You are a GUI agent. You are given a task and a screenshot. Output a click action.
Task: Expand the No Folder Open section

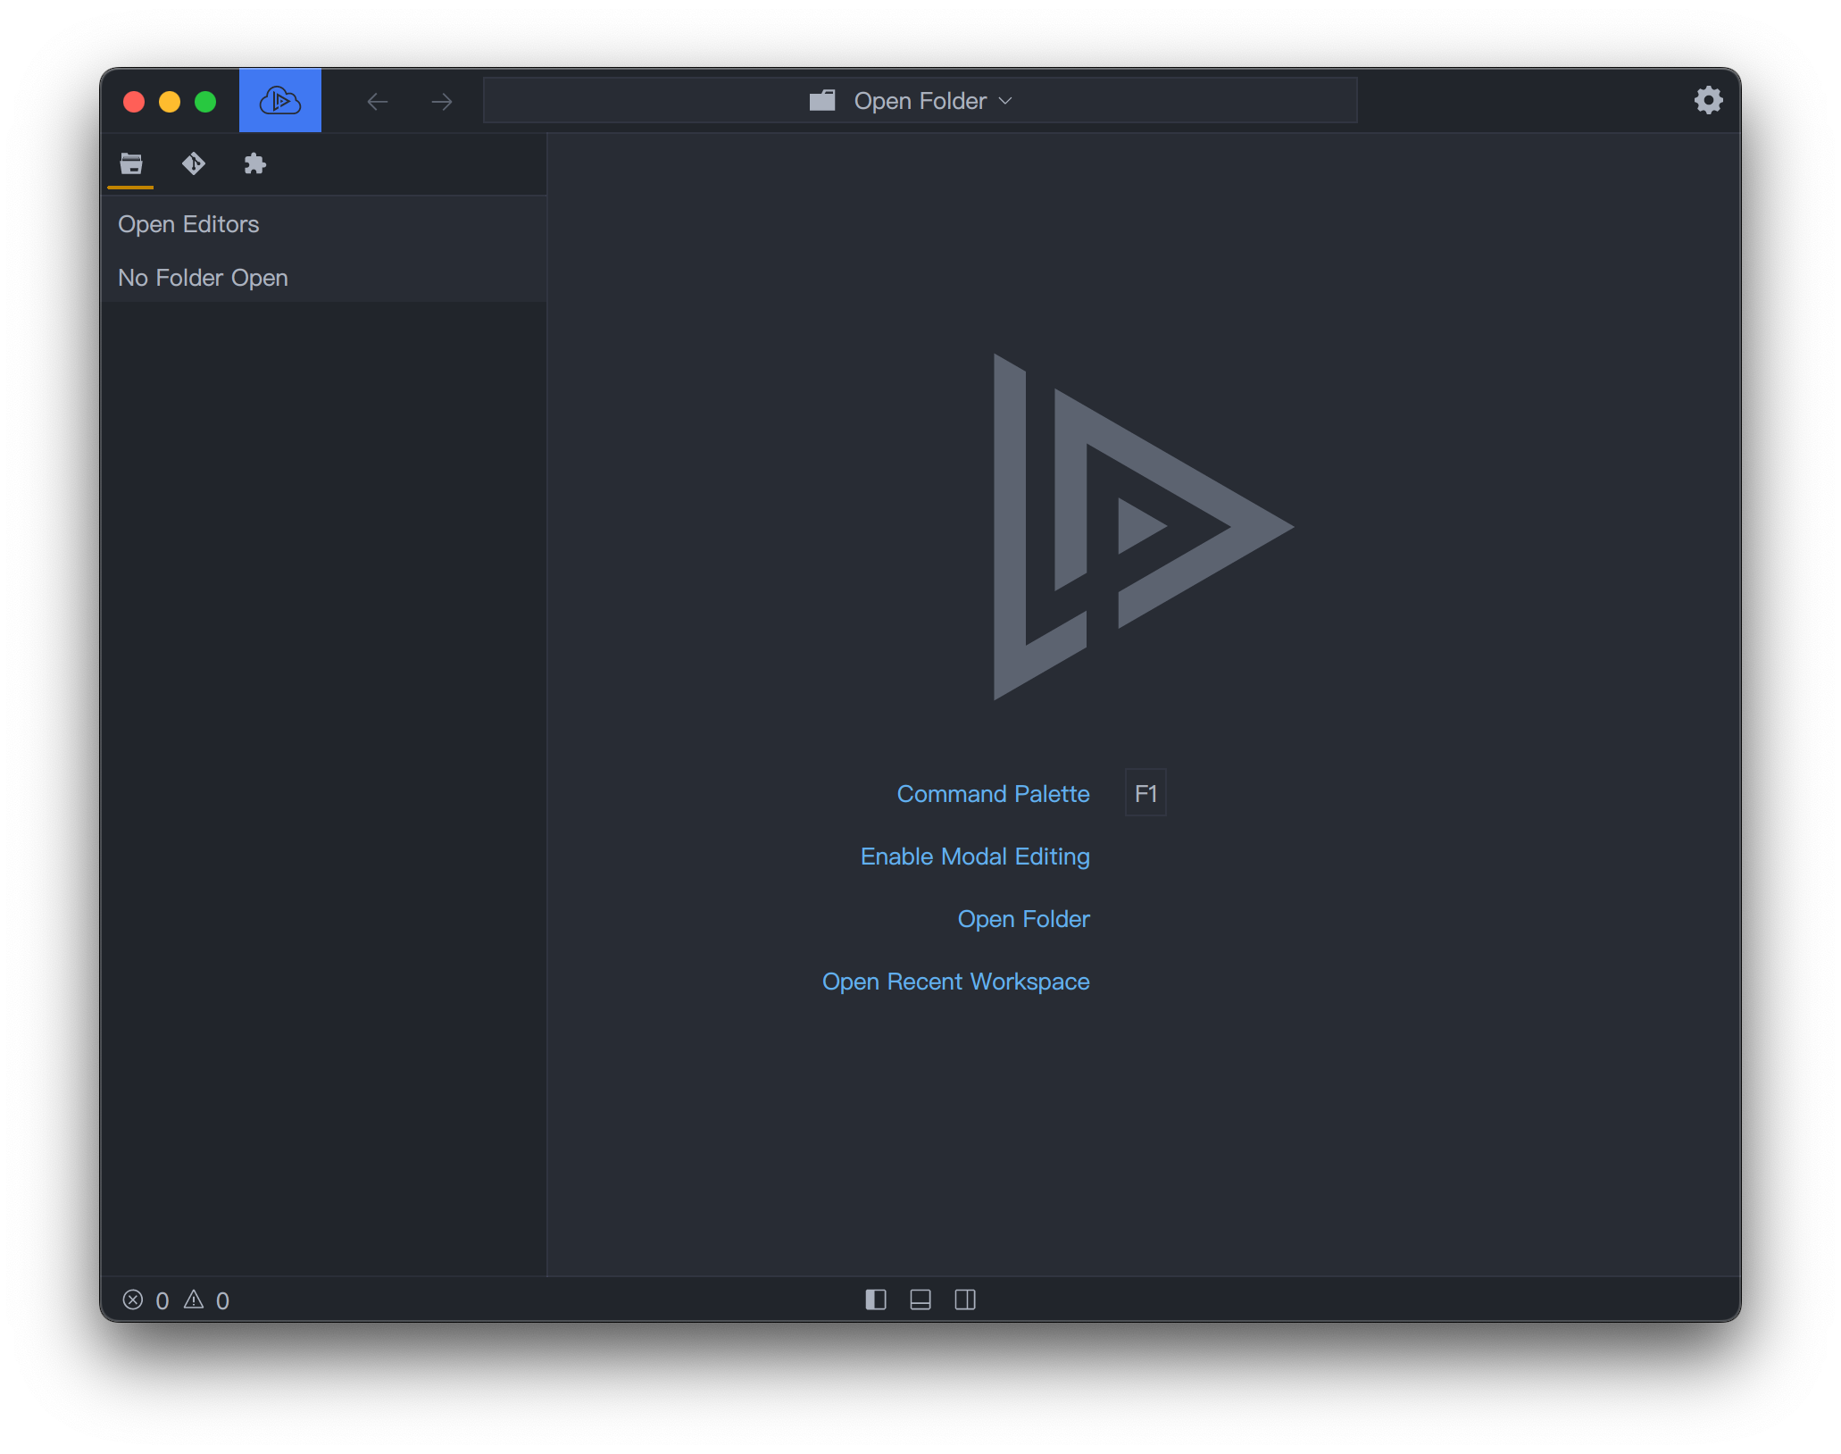point(203,278)
